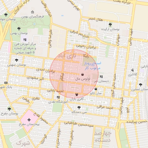Click the tree icon above سی دستگاه
This screenshot has height=148, width=148.
coord(79,108)
